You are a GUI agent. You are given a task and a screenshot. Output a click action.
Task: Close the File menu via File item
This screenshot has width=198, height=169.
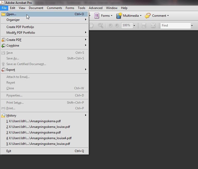tap(4, 8)
